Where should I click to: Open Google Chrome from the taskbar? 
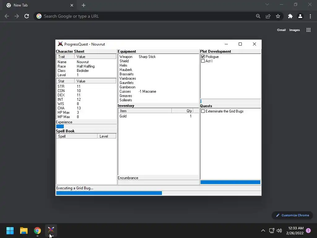coord(37,230)
